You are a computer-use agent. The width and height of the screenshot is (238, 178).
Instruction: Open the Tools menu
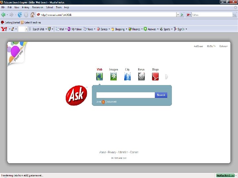click(x=59, y=7)
